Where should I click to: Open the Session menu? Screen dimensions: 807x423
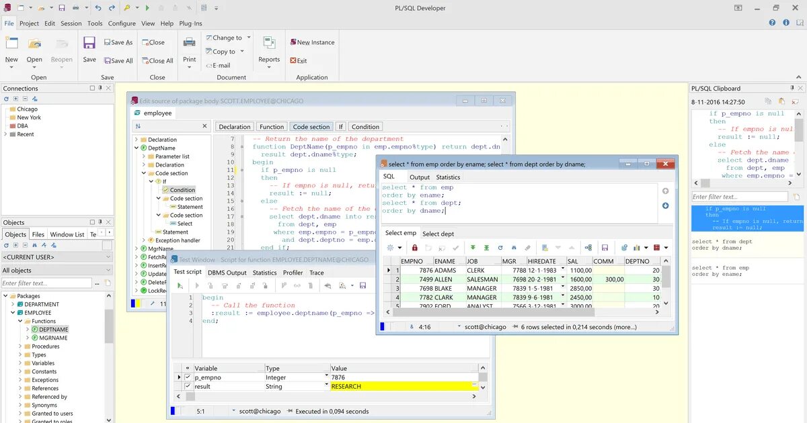[71, 23]
